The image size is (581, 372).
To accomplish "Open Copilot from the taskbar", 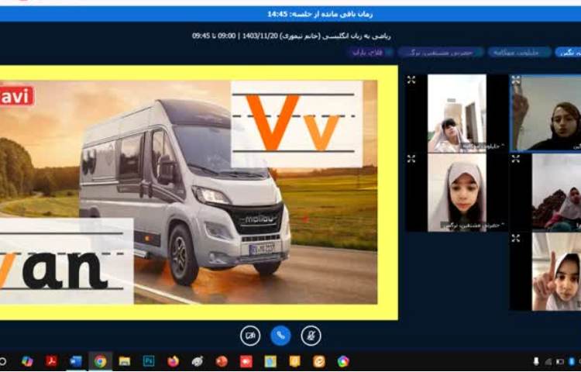I will coord(27,361).
